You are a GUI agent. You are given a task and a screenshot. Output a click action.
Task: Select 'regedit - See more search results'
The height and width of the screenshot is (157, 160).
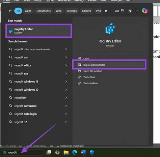coord(32,49)
